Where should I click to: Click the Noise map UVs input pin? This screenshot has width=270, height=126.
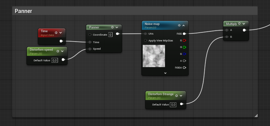point(145,34)
